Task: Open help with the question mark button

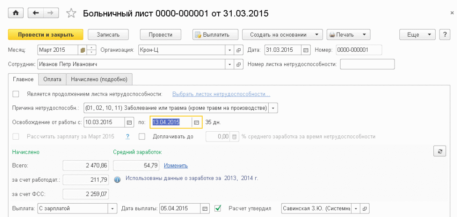Action: [x=445, y=34]
